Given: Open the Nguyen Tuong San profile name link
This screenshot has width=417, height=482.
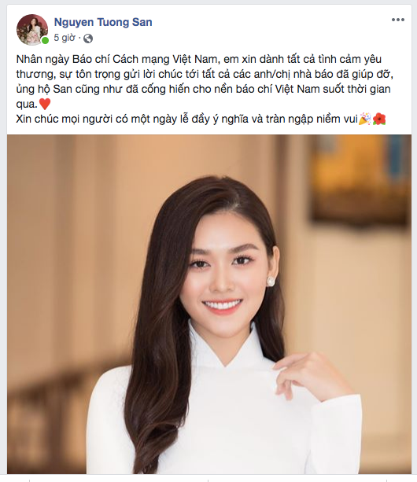Looking at the screenshot, I should (x=103, y=22).
